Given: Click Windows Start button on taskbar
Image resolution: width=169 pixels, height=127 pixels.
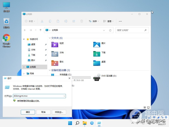Looking at the screenshot, I should 70,123.
